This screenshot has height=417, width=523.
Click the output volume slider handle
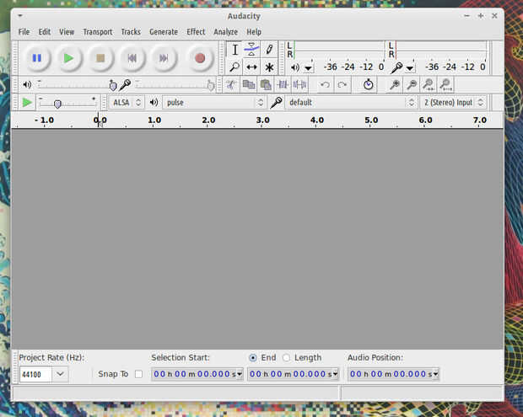point(113,86)
